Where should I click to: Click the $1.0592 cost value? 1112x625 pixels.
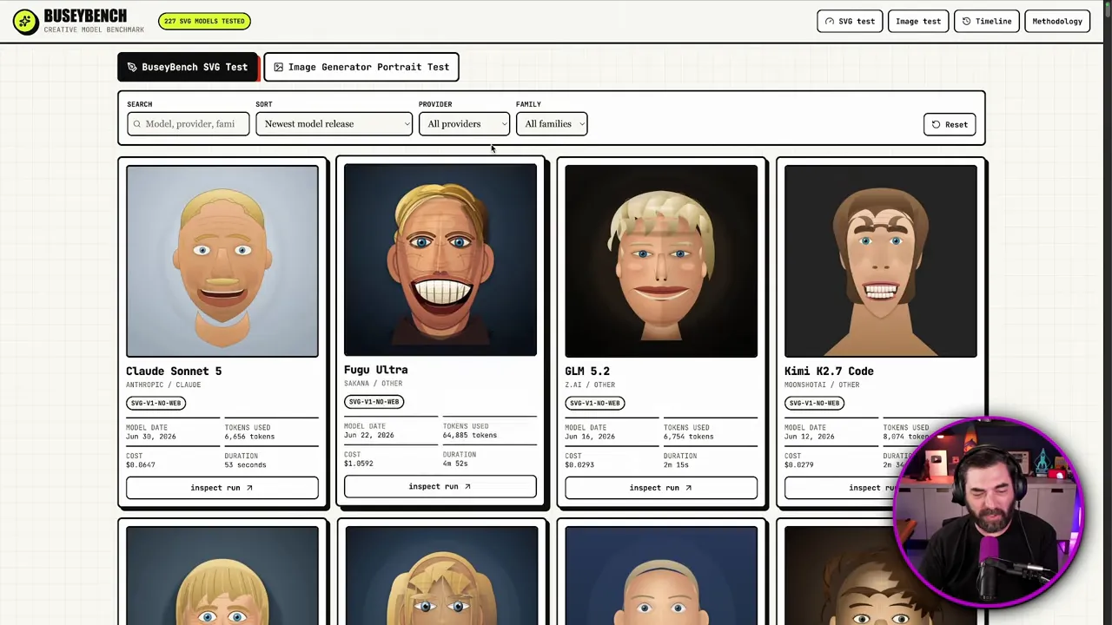359,464
